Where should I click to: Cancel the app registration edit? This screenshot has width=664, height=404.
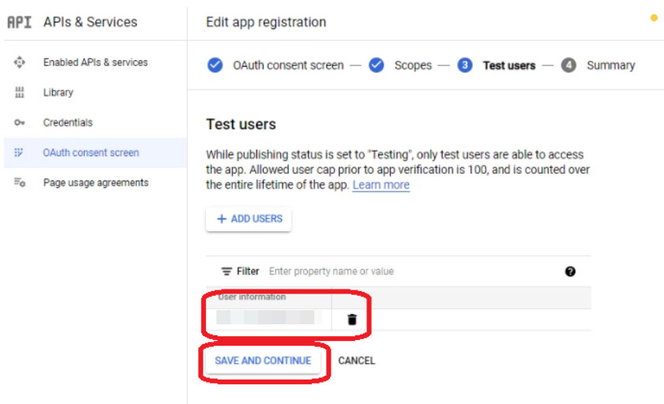(356, 361)
